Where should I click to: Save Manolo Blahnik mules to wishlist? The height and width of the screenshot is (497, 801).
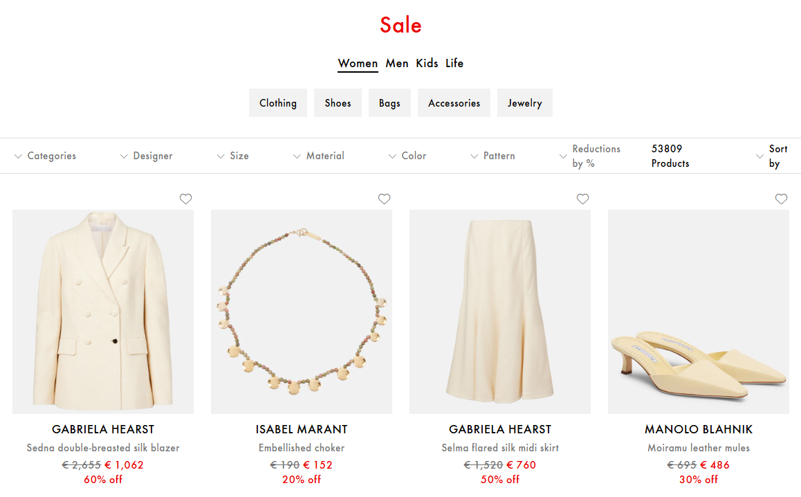click(781, 199)
